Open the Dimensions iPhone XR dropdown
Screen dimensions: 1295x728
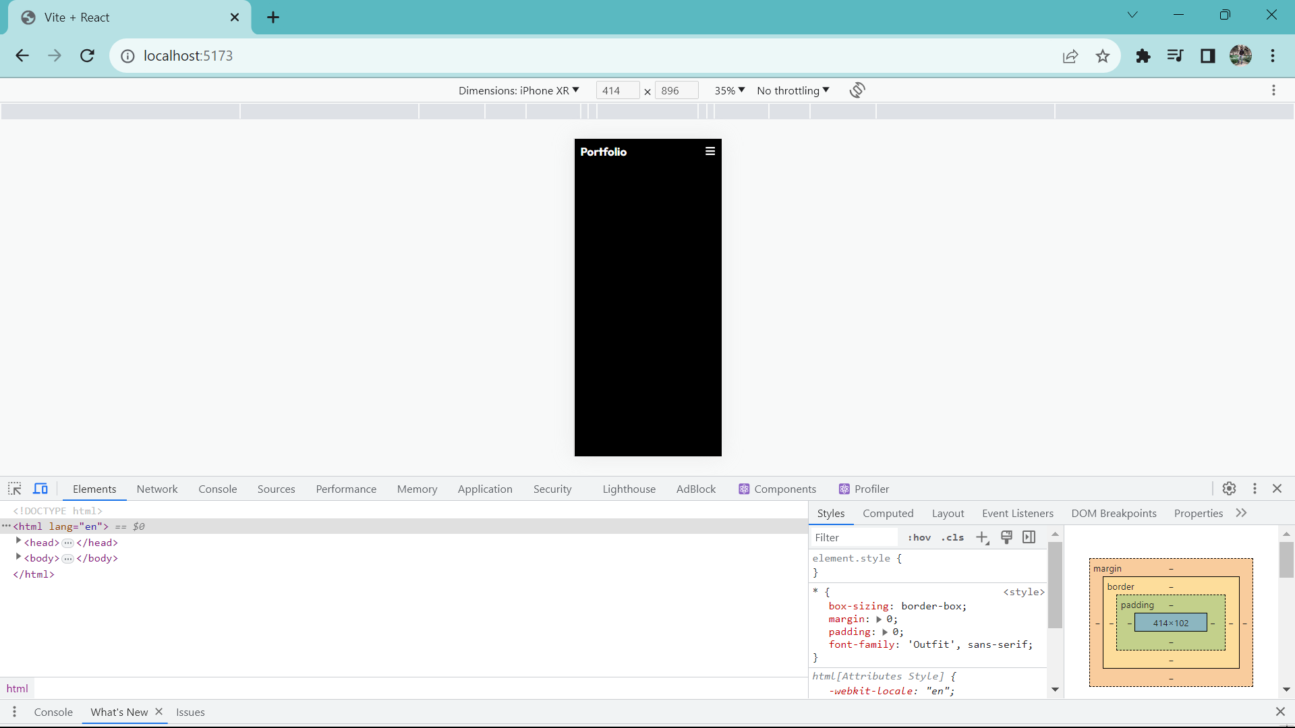518,90
